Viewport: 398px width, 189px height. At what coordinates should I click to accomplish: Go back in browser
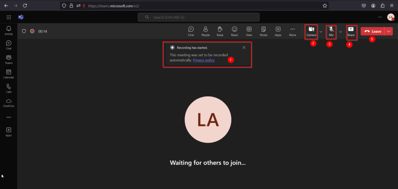pos(6,5)
